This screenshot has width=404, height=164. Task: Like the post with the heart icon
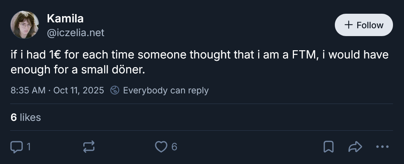[161, 147]
